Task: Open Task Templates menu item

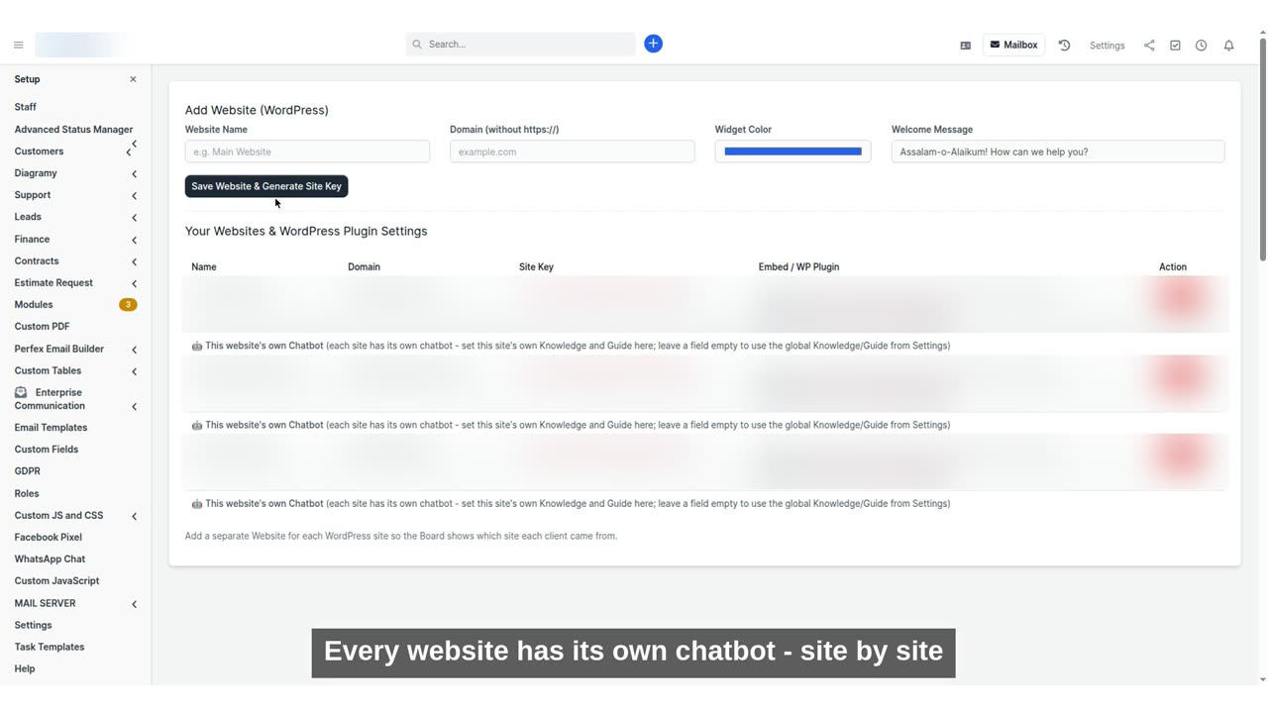Action: (x=50, y=647)
